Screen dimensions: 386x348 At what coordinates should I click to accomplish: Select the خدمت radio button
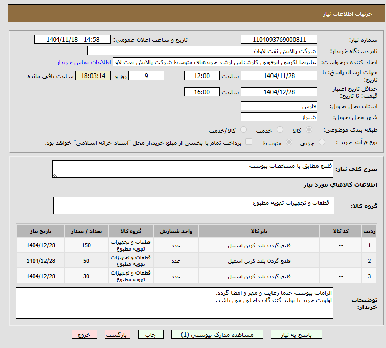tap(280, 130)
